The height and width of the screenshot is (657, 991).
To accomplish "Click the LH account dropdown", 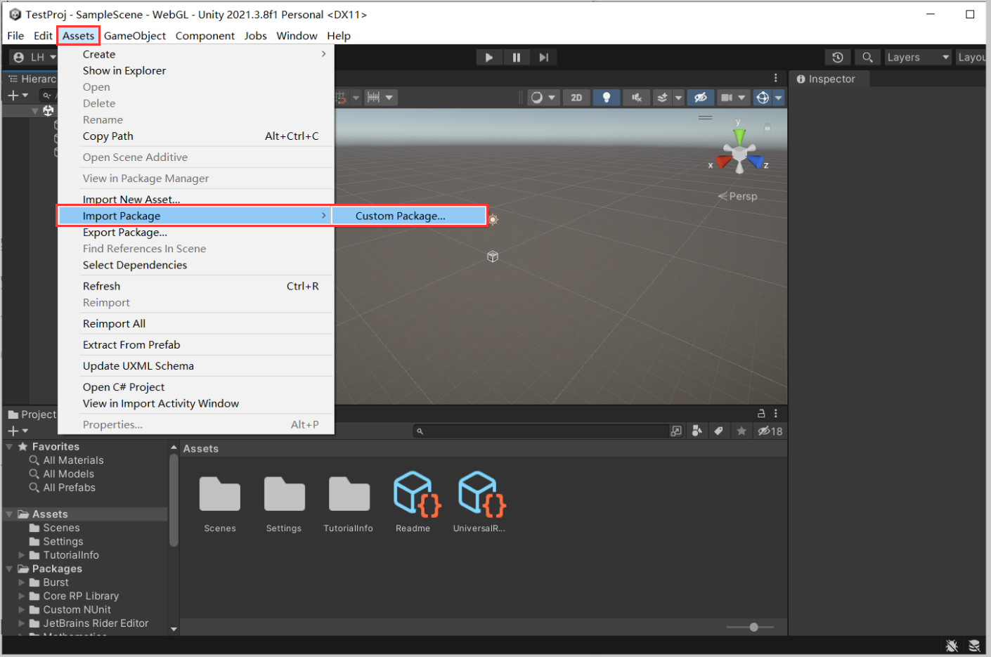I will (34, 58).
